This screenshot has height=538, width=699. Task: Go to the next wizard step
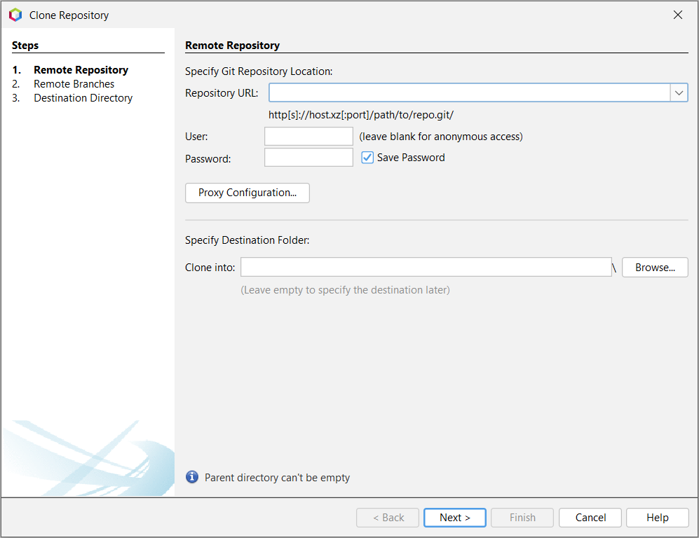(454, 518)
